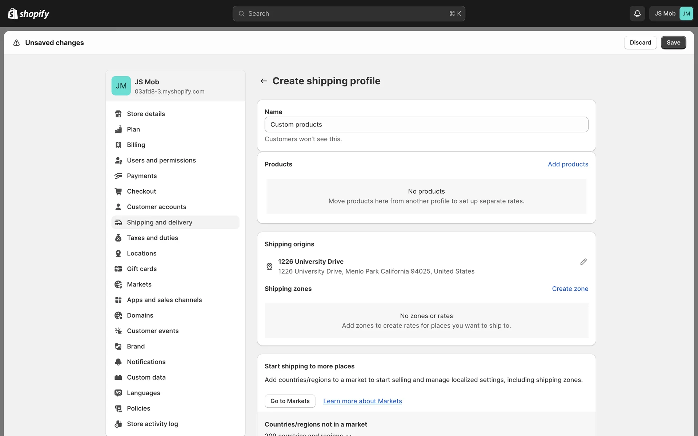The image size is (698, 436).
Task: Click the Create zone link
Action: pyautogui.click(x=570, y=289)
